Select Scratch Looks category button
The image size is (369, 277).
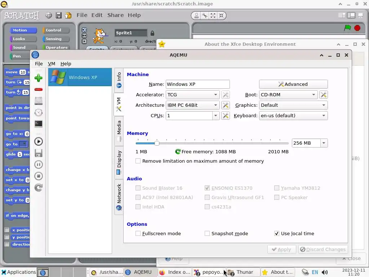pos(23,39)
